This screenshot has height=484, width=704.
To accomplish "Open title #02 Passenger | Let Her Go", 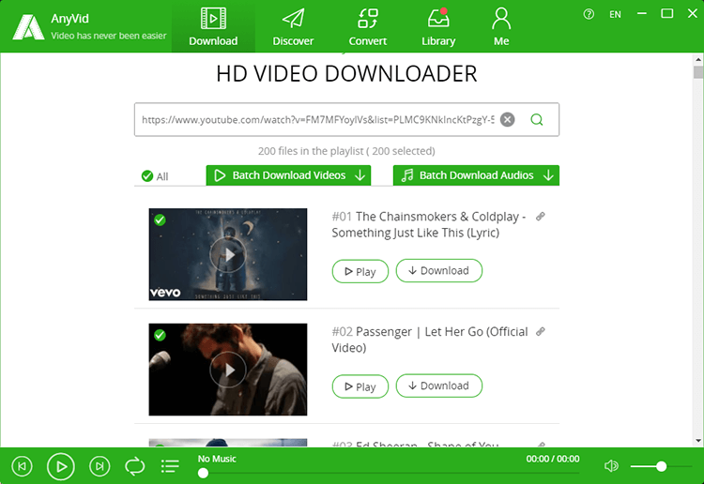I will coord(430,340).
